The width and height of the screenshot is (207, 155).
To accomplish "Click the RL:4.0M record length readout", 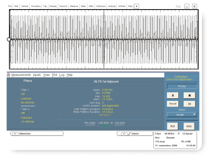I will click(186, 141).
